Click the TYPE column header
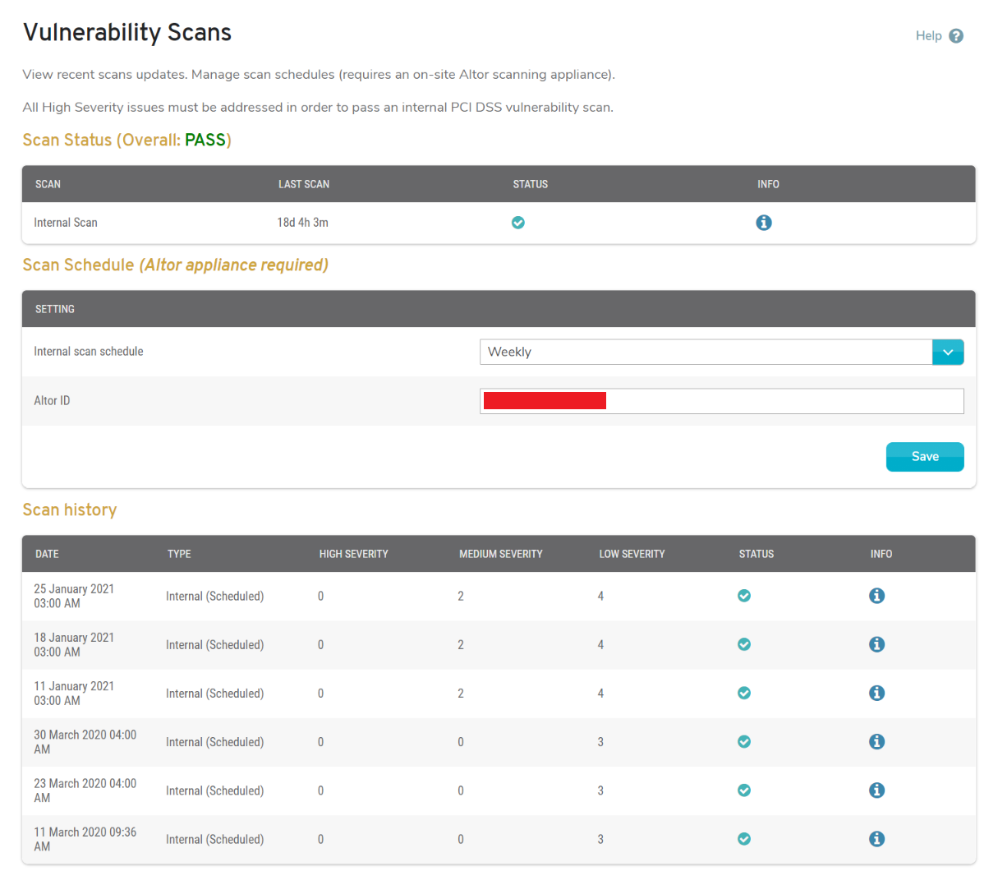 [x=179, y=554]
